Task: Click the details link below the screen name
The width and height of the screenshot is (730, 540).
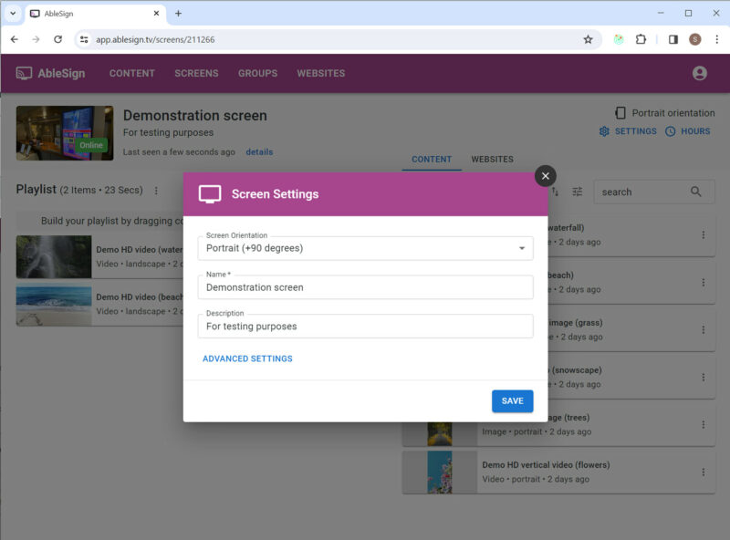Action: click(259, 151)
